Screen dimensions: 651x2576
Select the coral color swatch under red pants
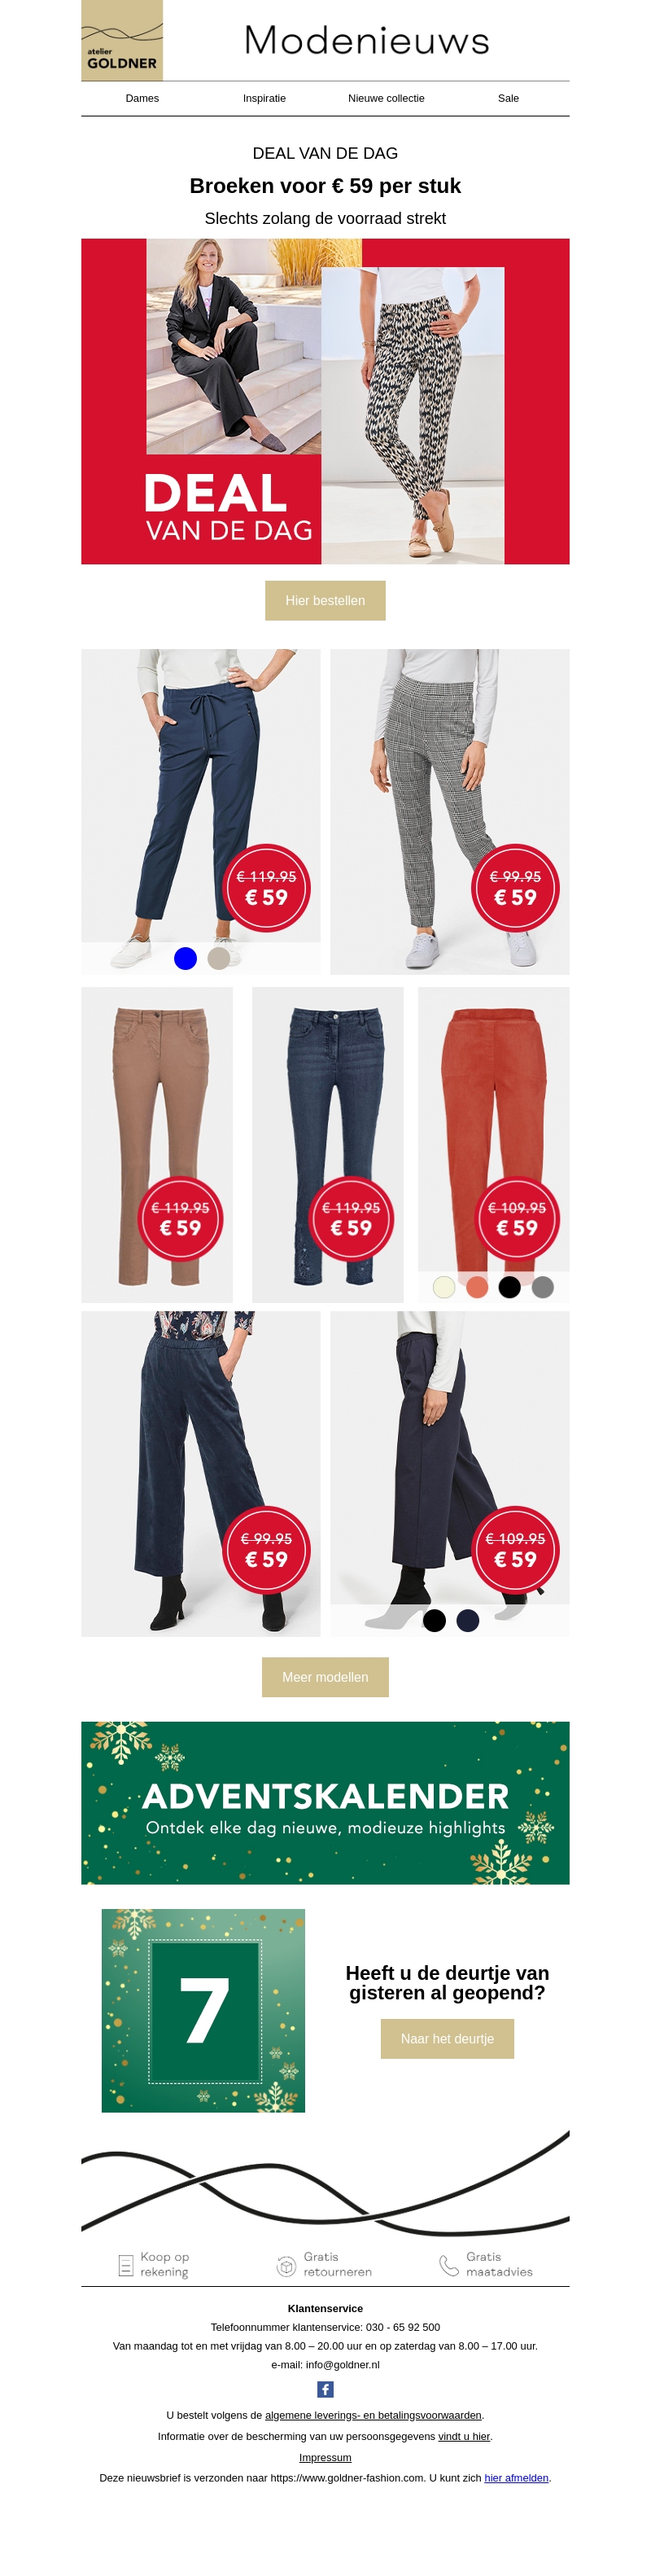(x=478, y=1287)
